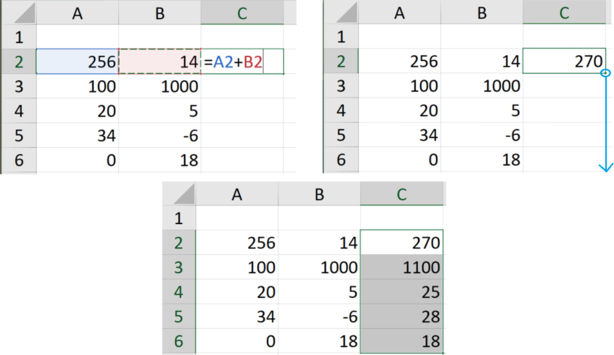This screenshot has height=355, width=614.
Task: Select the dashed-border cell containing 14
Action: click(159, 62)
